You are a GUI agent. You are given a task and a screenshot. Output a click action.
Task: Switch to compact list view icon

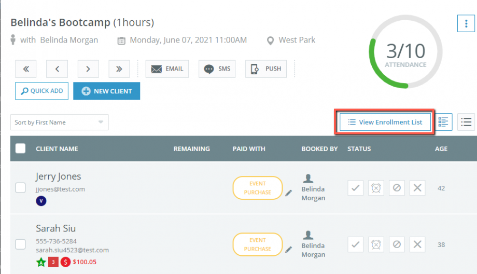466,122
